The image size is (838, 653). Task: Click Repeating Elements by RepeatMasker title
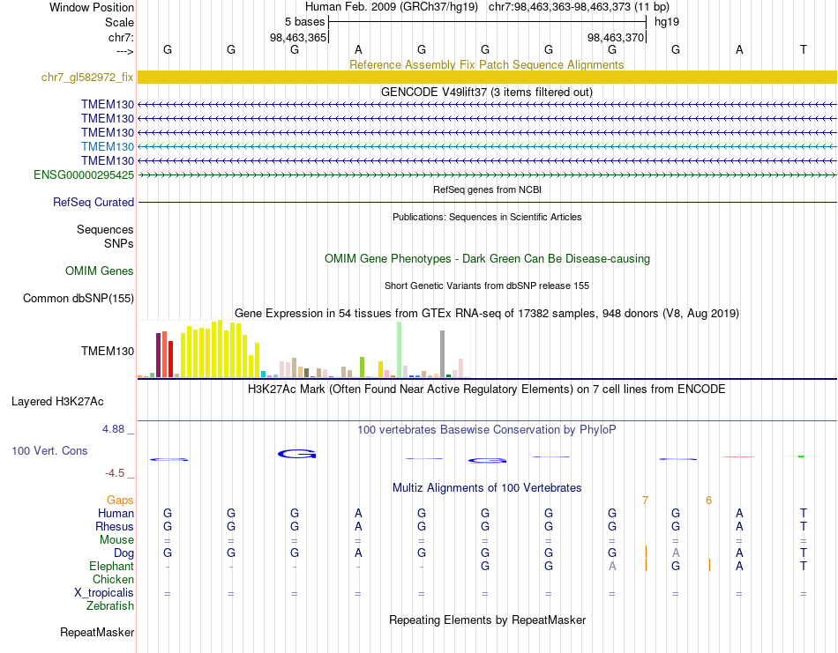coord(488,620)
